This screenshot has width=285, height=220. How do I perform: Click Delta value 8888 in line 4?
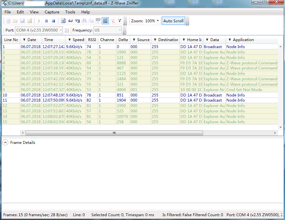[121, 63]
